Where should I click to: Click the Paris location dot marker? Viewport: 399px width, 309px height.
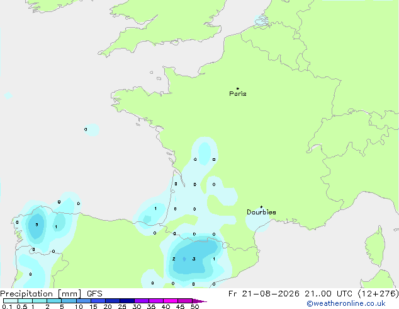(238, 88)
